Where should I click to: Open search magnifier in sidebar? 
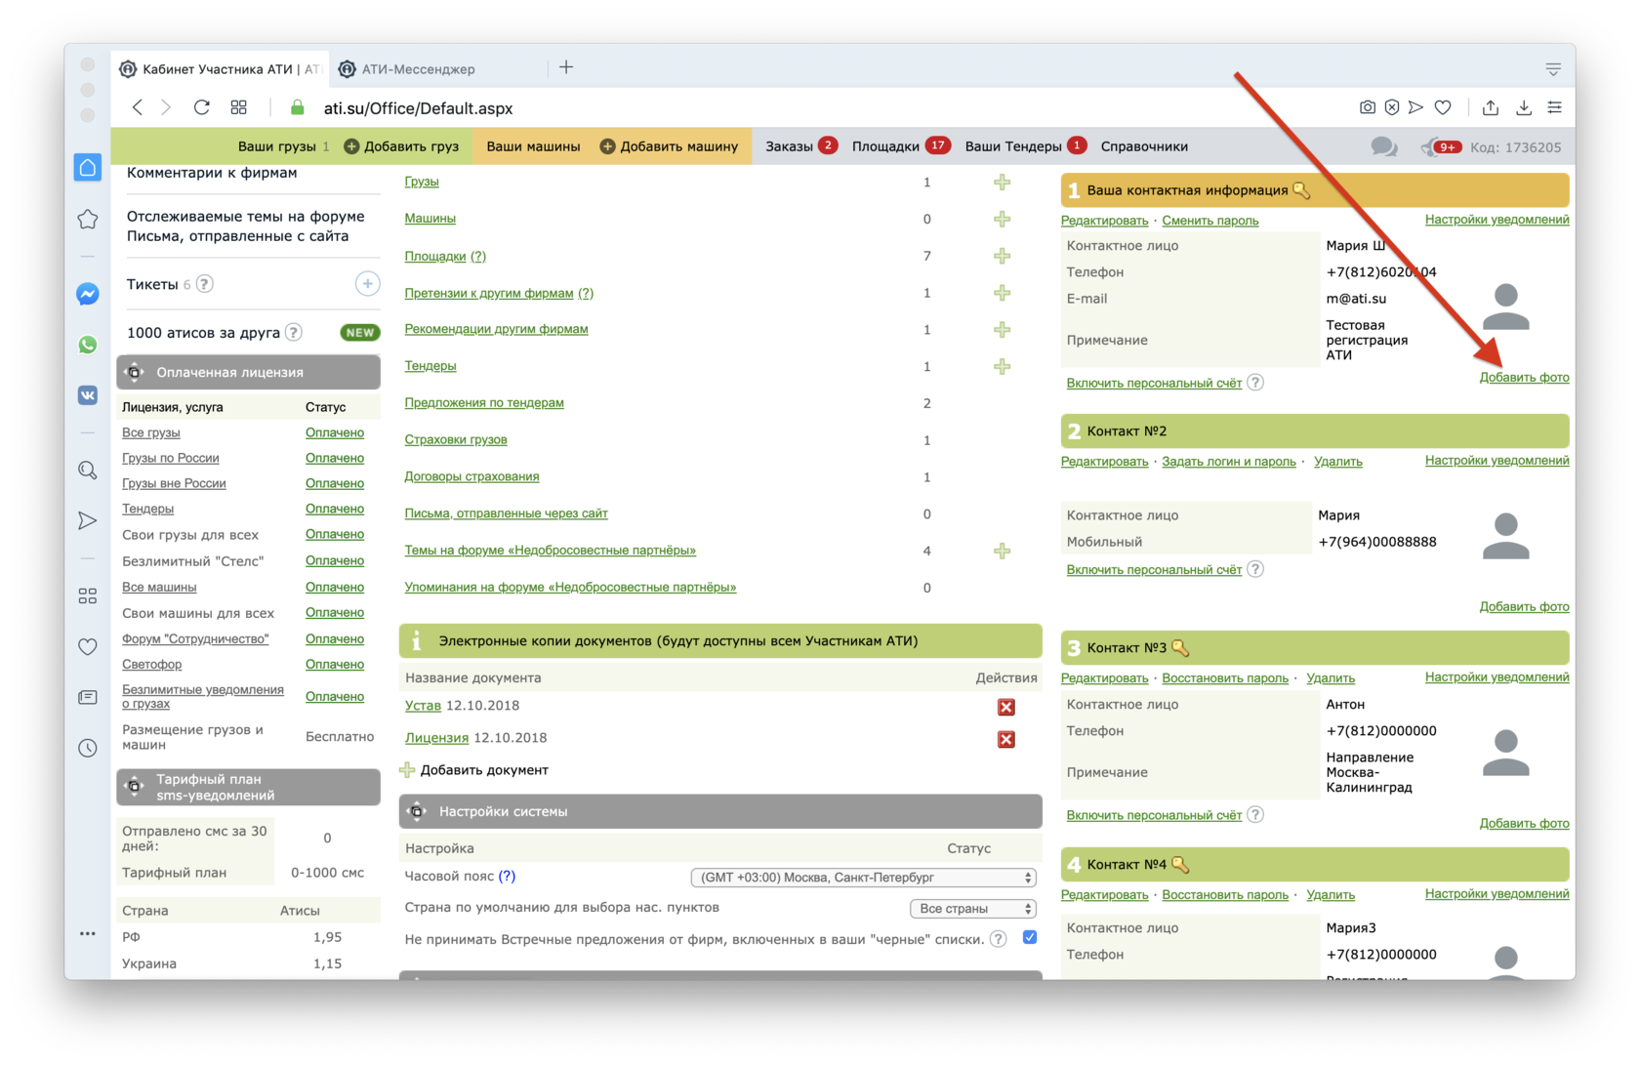pos(88,471)
